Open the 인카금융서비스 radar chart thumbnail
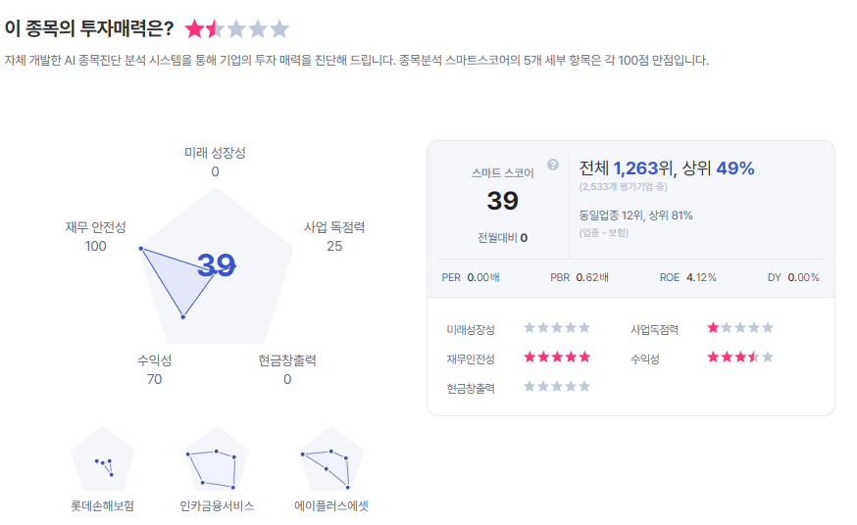 pos(217,460)
